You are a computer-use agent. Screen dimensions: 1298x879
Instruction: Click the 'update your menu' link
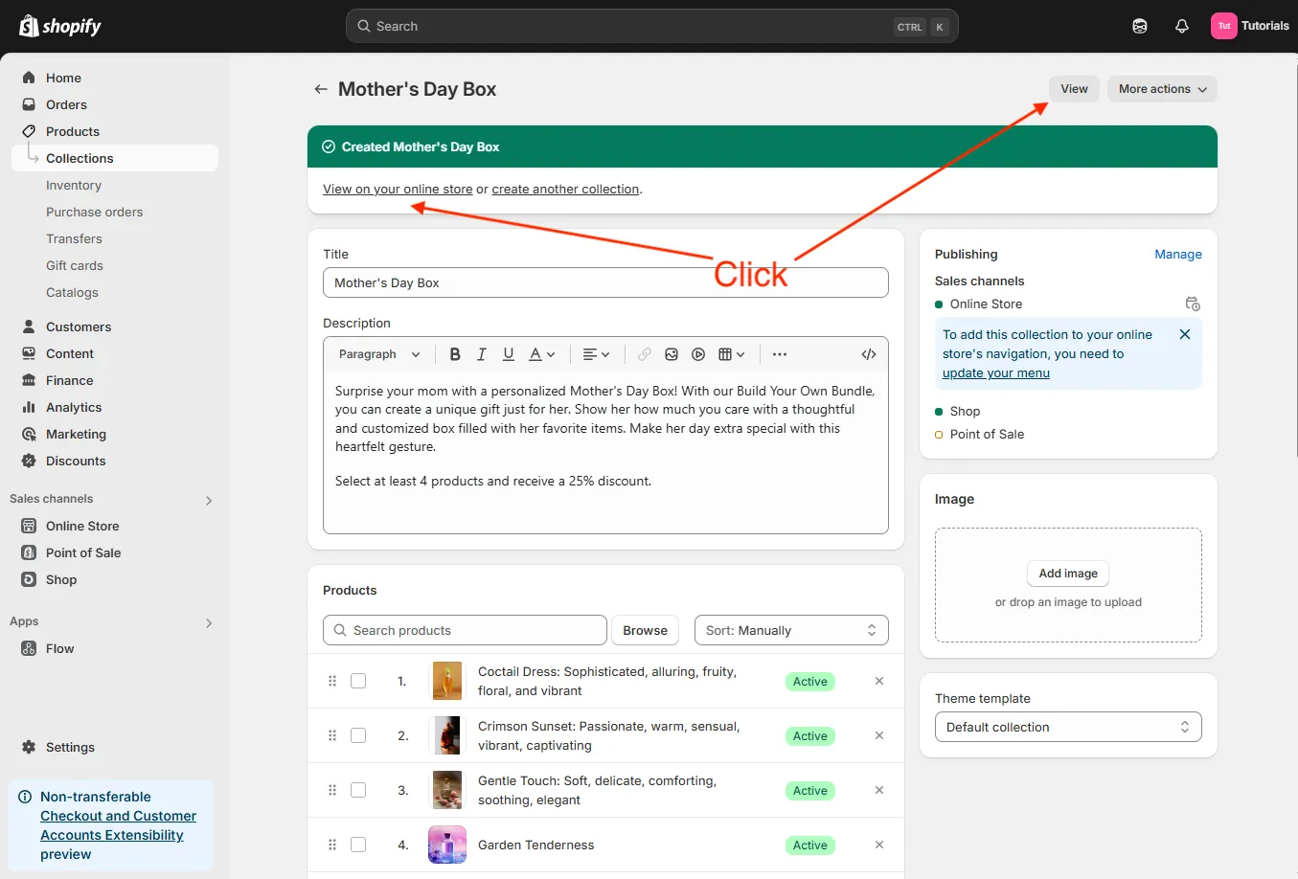click(x=995, y=372)
